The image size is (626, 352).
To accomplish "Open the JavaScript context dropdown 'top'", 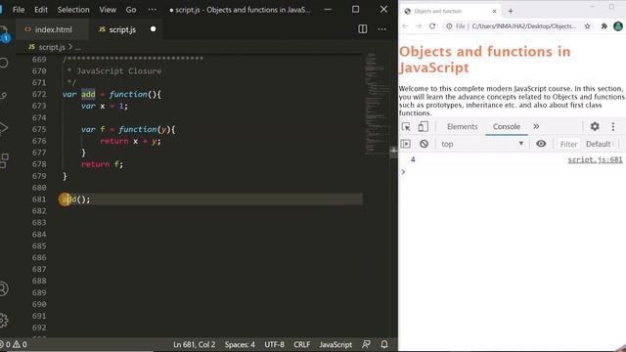I will [x=482, y=144].
